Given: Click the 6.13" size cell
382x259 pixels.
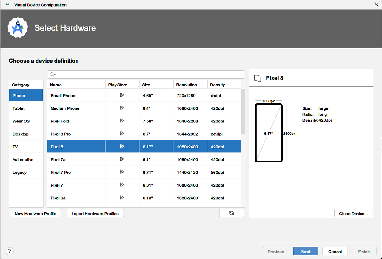Looking at the screenshot, I should click(x=156, y=198).
